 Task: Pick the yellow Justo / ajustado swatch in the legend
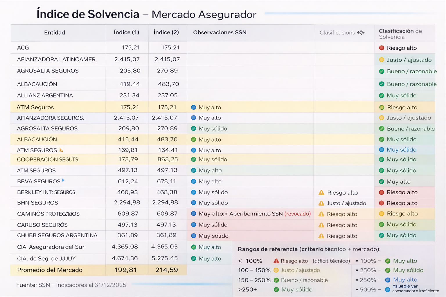pos(276,270)
